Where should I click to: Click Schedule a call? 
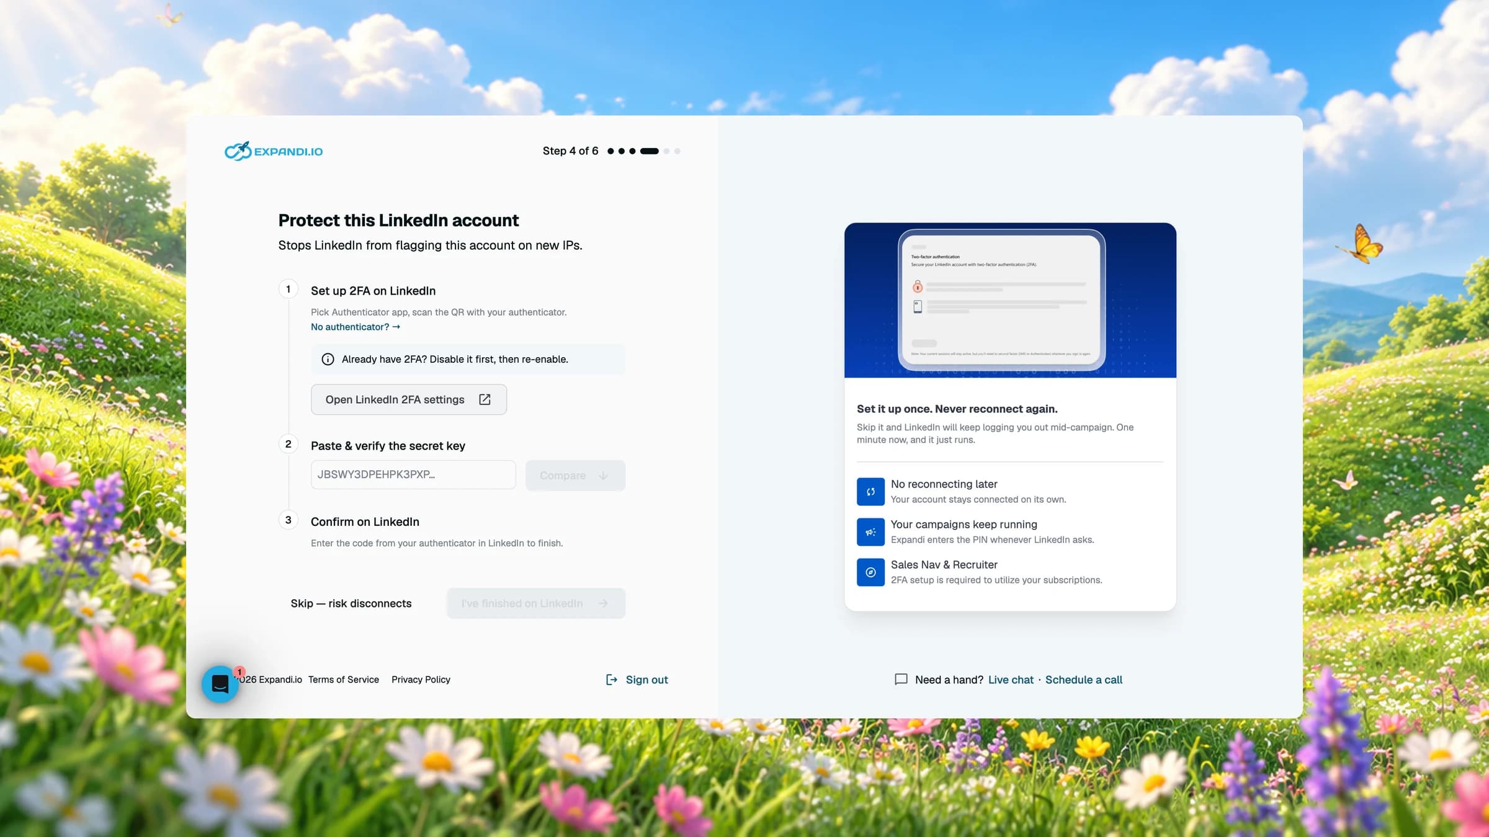click(x=1083, y=680)
